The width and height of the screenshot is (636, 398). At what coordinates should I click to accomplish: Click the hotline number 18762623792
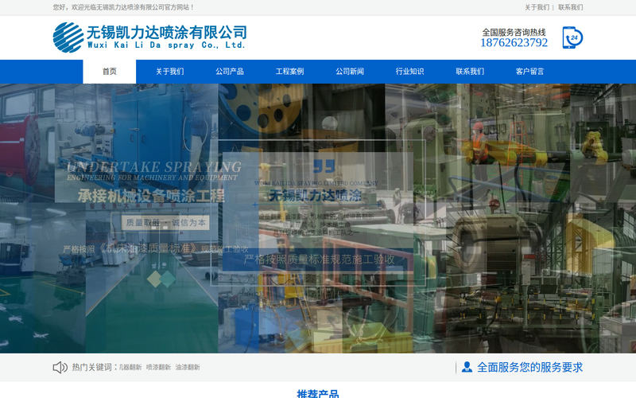point(514,43)
